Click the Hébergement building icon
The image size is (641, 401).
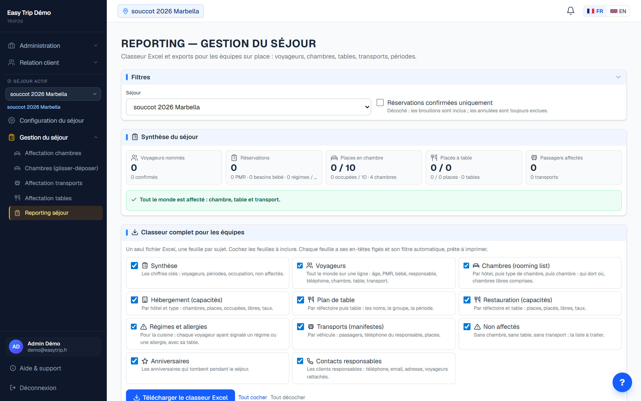[145, 300]
